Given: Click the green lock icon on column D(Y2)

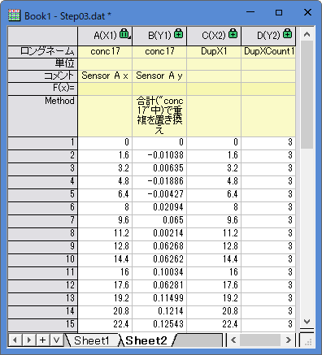Looking at the screenshot, I should [x=288, y=33].
